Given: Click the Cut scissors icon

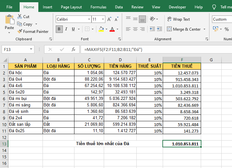Looking at the screenshot, I should tap(20, 16).
